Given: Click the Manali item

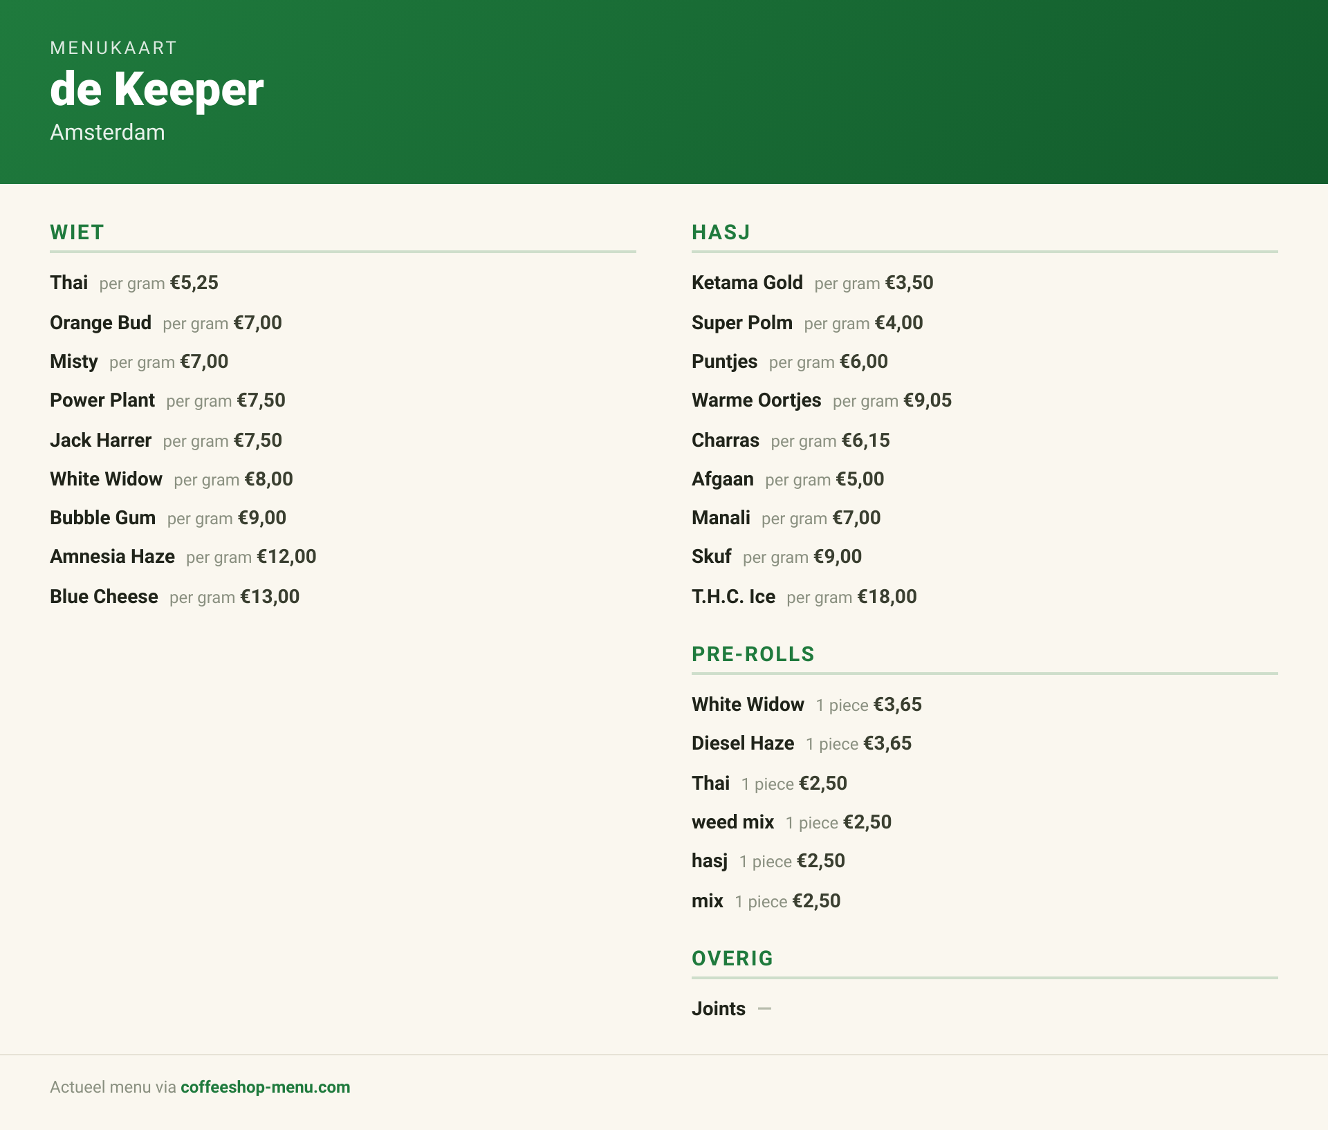Looking at the screenshot, I should click(721, 518).
